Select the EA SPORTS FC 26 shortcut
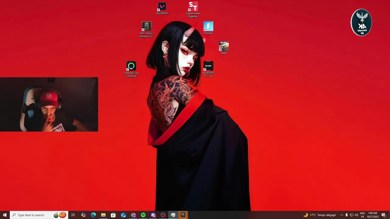The image size is (390, 219). point(208,69)
